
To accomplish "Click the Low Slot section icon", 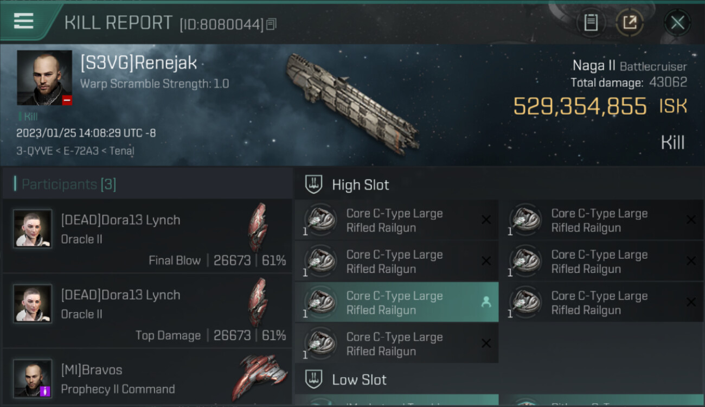I will [314, 379].
